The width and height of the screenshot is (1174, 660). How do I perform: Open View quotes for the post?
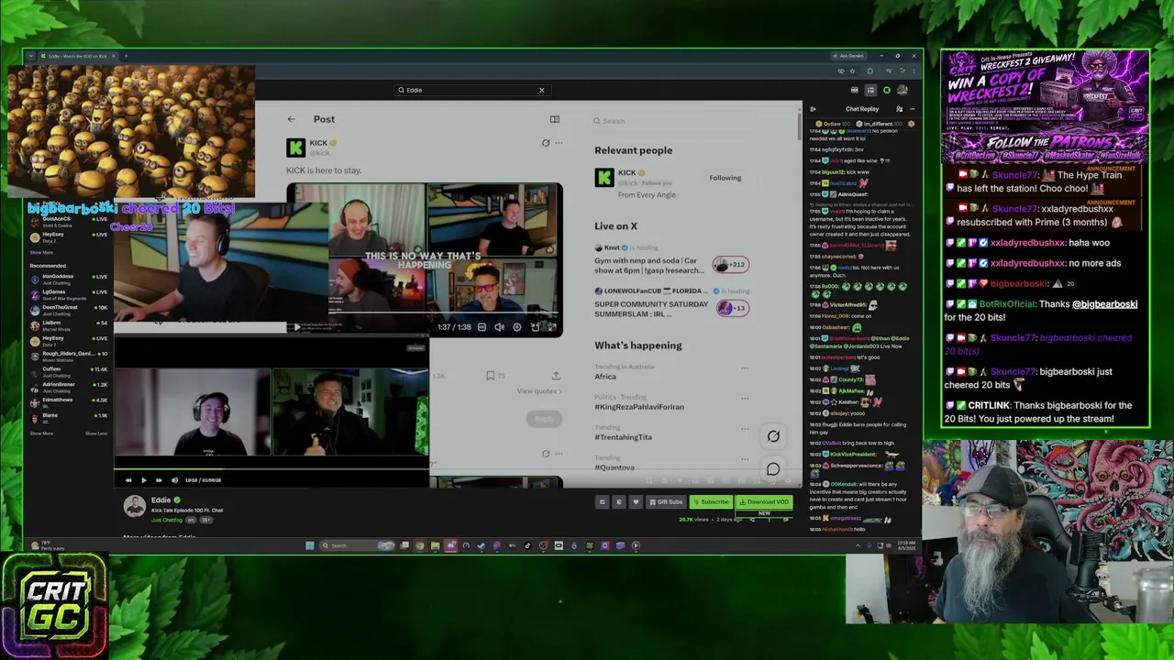(539, 391)
